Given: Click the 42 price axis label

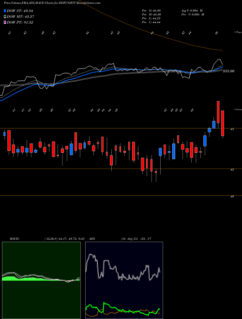Looking at the screenshot, I should click(232, 169).
